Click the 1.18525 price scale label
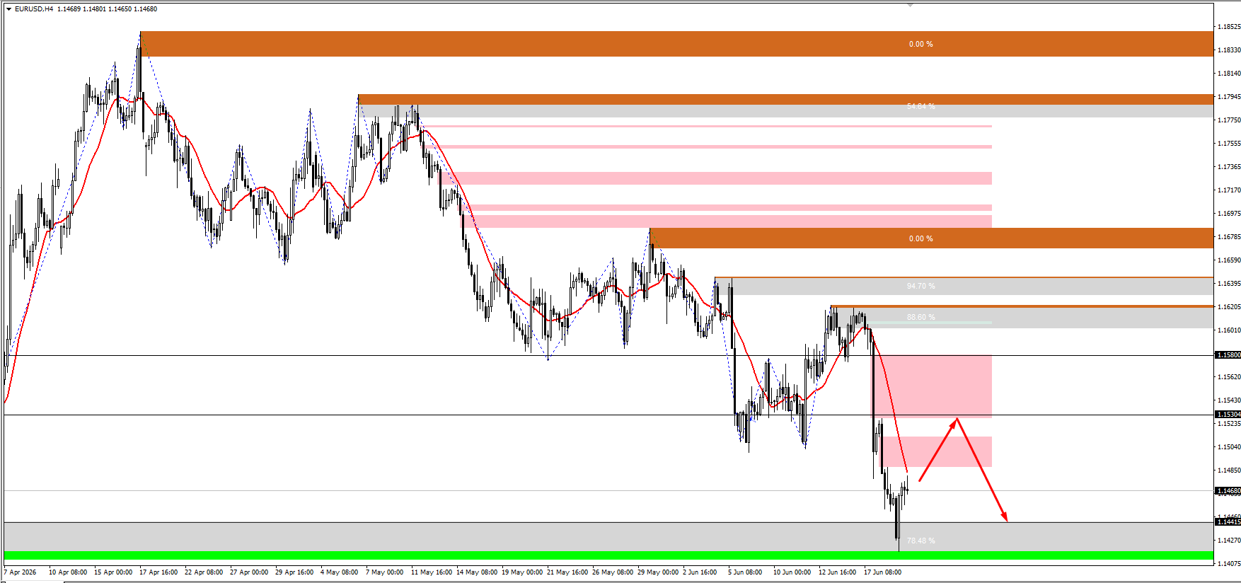The image size is (1241, 583). [x=1229, y=27]
